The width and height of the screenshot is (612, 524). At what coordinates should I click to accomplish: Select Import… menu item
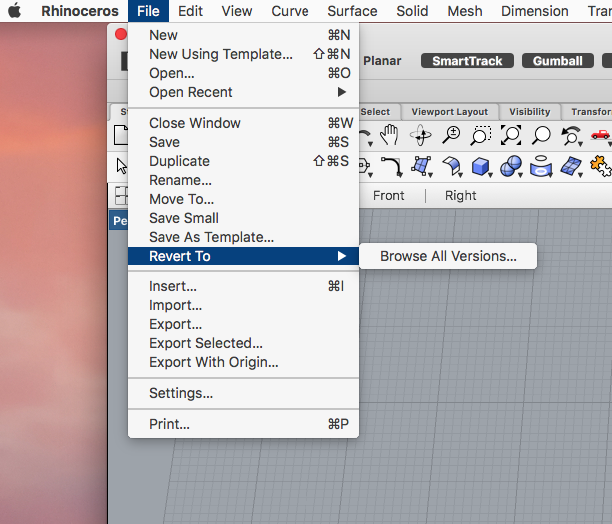coord(244,305)
